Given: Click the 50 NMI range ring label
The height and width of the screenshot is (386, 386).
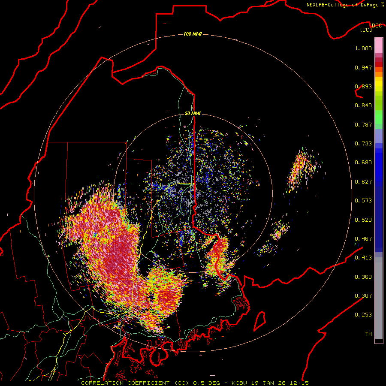Looking at the screenshot, I should (193, 113).
